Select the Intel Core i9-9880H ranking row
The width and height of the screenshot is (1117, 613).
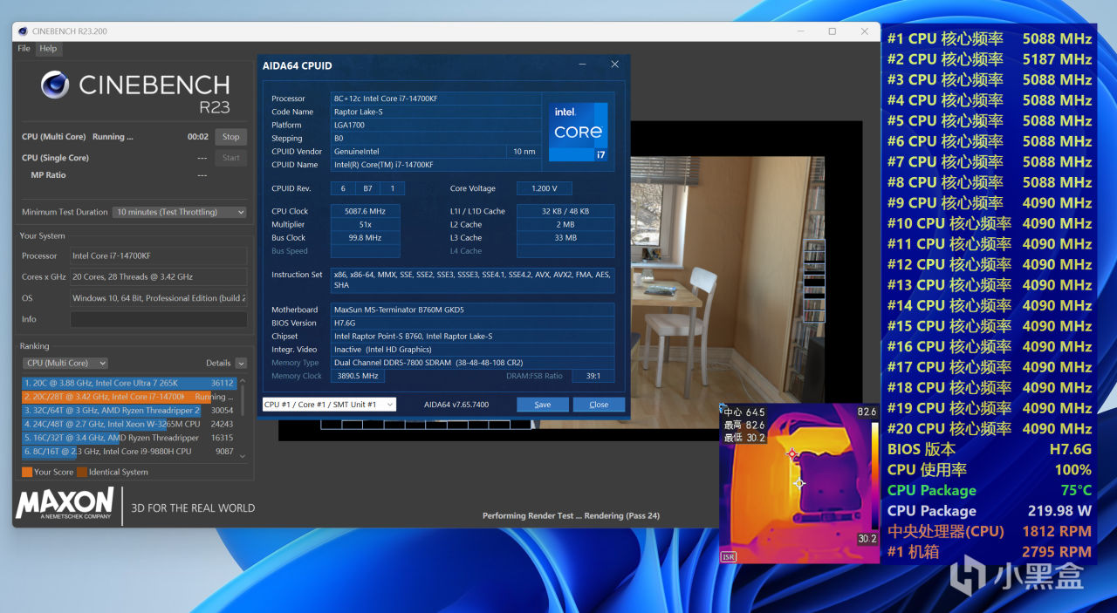pyautogui.click(x=129, y=452)
